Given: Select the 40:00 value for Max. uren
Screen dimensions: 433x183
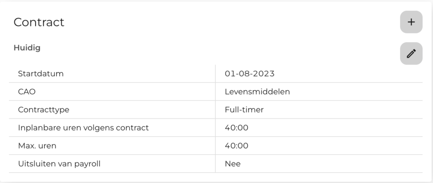Looking at the screenshot, I should click(x=236, y=146).
